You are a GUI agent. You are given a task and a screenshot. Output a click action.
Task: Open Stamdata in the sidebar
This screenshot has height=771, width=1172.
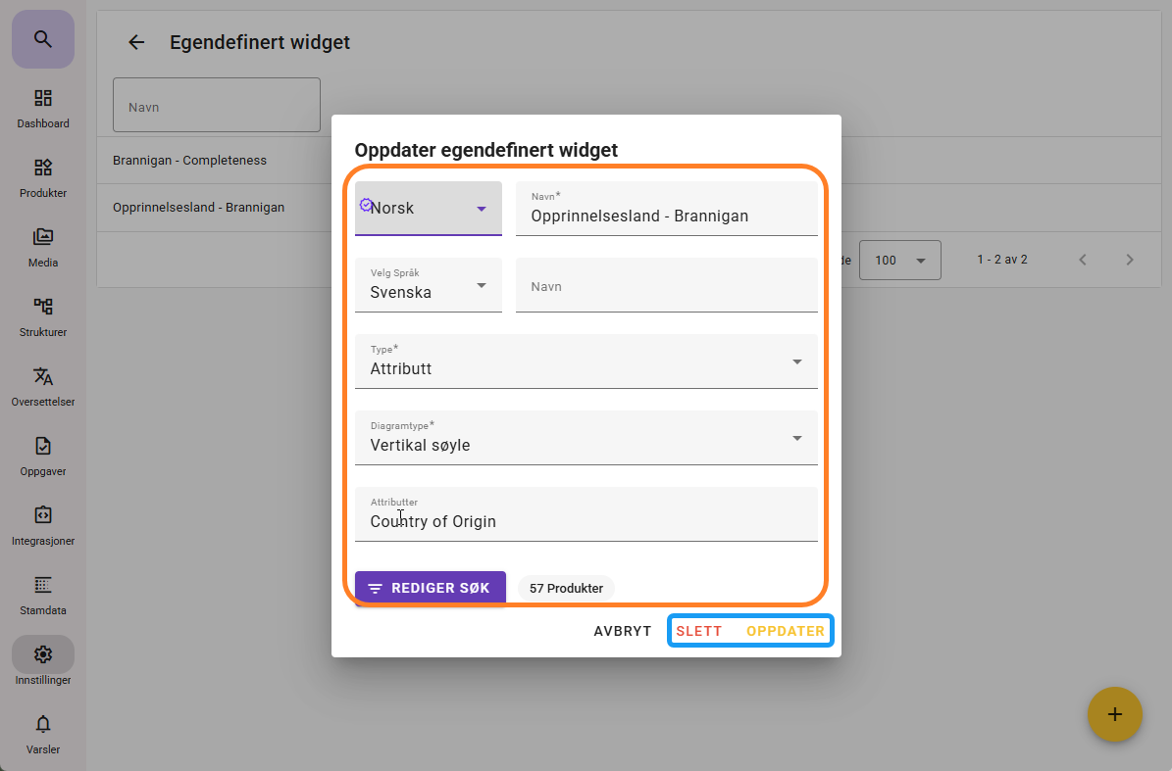click(x=42, y=586)
